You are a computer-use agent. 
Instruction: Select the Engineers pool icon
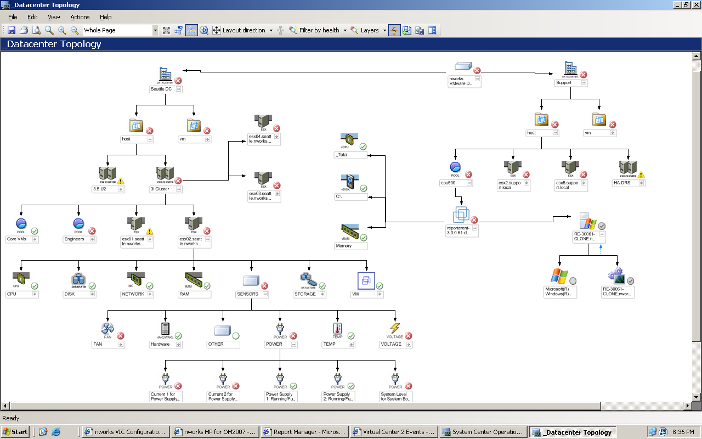pyautogui.click(x=78, y=225)
